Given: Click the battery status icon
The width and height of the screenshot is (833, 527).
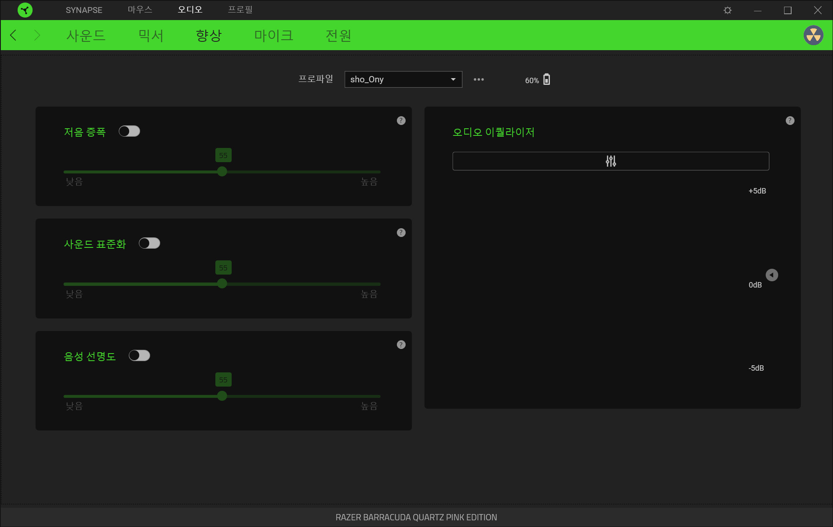Looking at the screenshot, I should tap(547, 79).
